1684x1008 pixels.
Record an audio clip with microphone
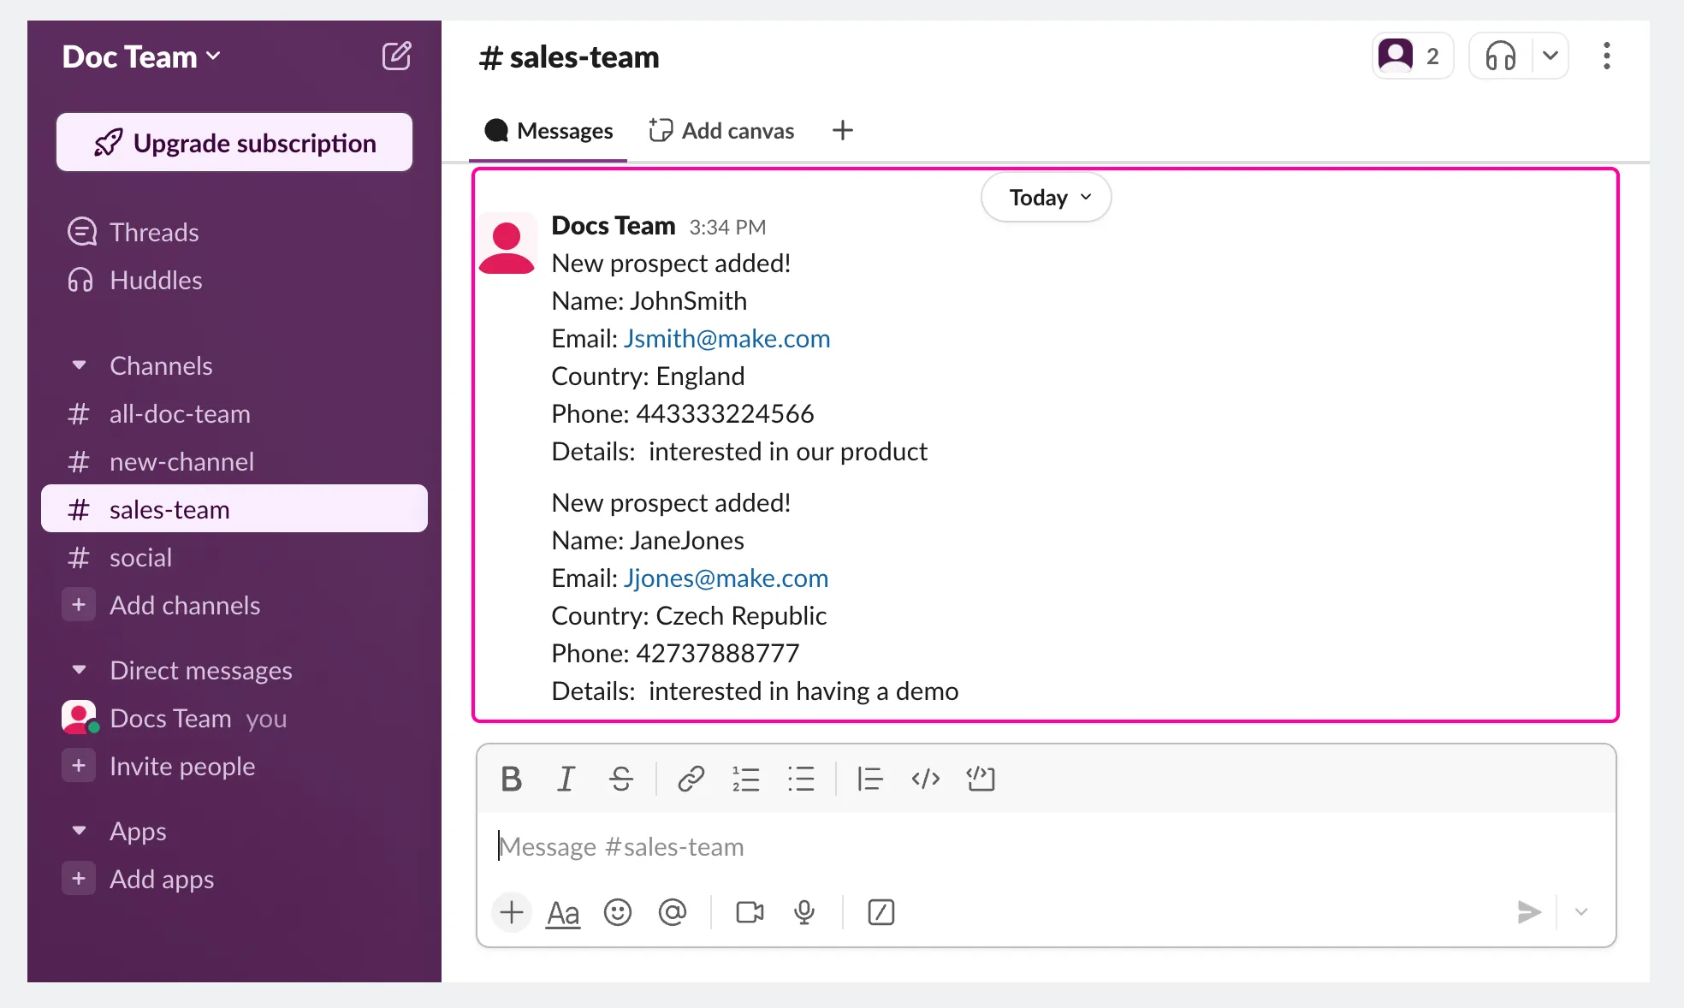804,912
